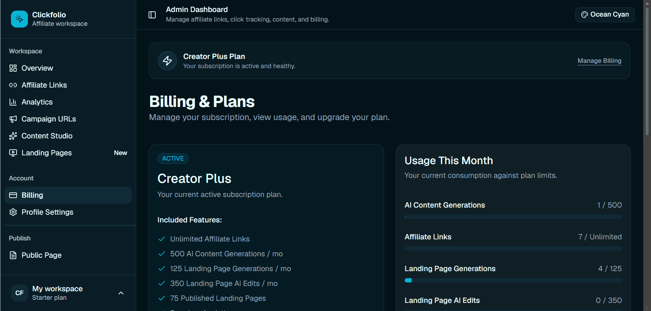This screenshot has width=651, height=311.
Task: Click the Clickfolio logo icon
Action: coord(19,19)
